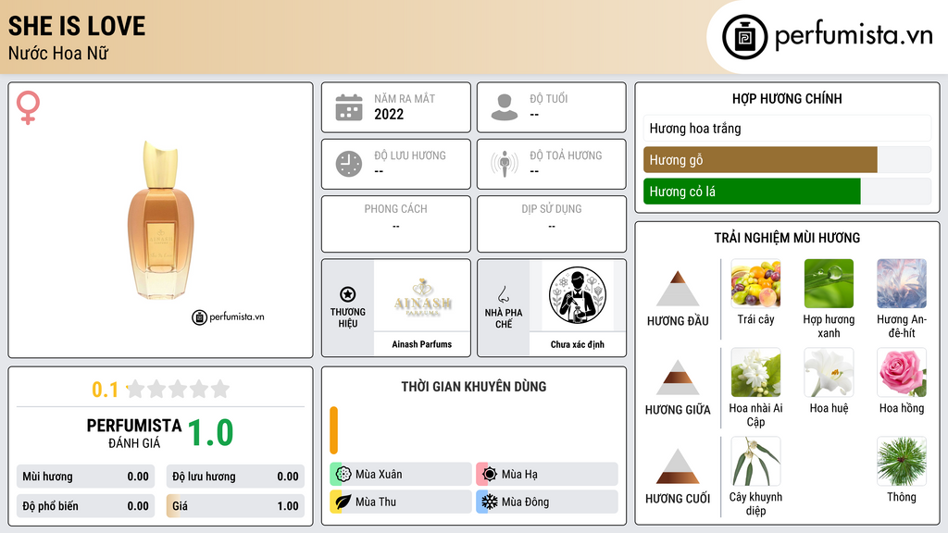Click the perfumista.vn site name

click(x=854, y=36)
